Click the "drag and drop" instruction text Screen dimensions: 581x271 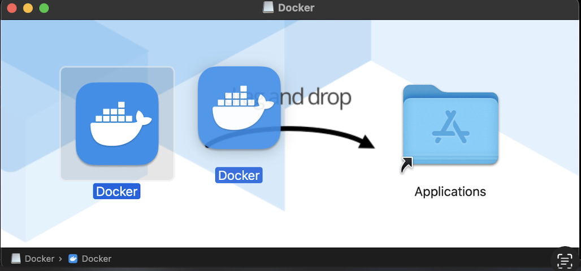click(x=291, y=97)
